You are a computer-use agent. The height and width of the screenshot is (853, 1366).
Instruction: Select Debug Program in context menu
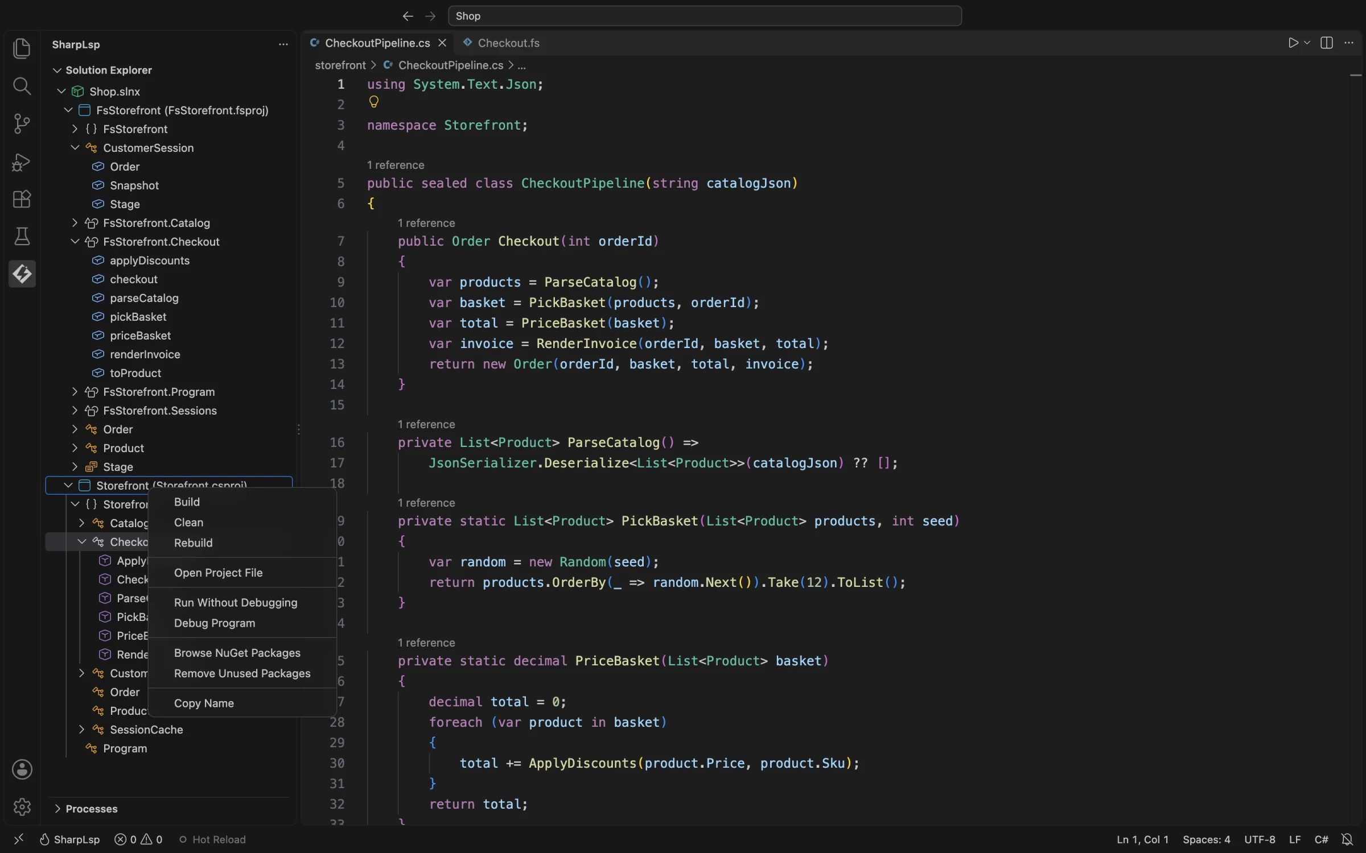[x=242, y=623]
